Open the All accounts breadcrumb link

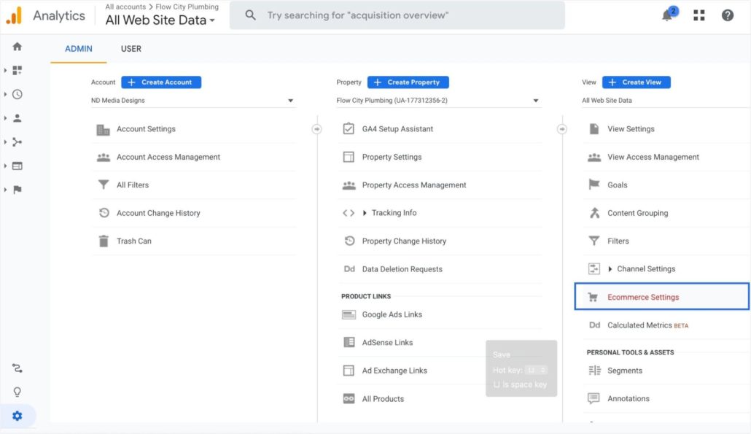[125, 7]
